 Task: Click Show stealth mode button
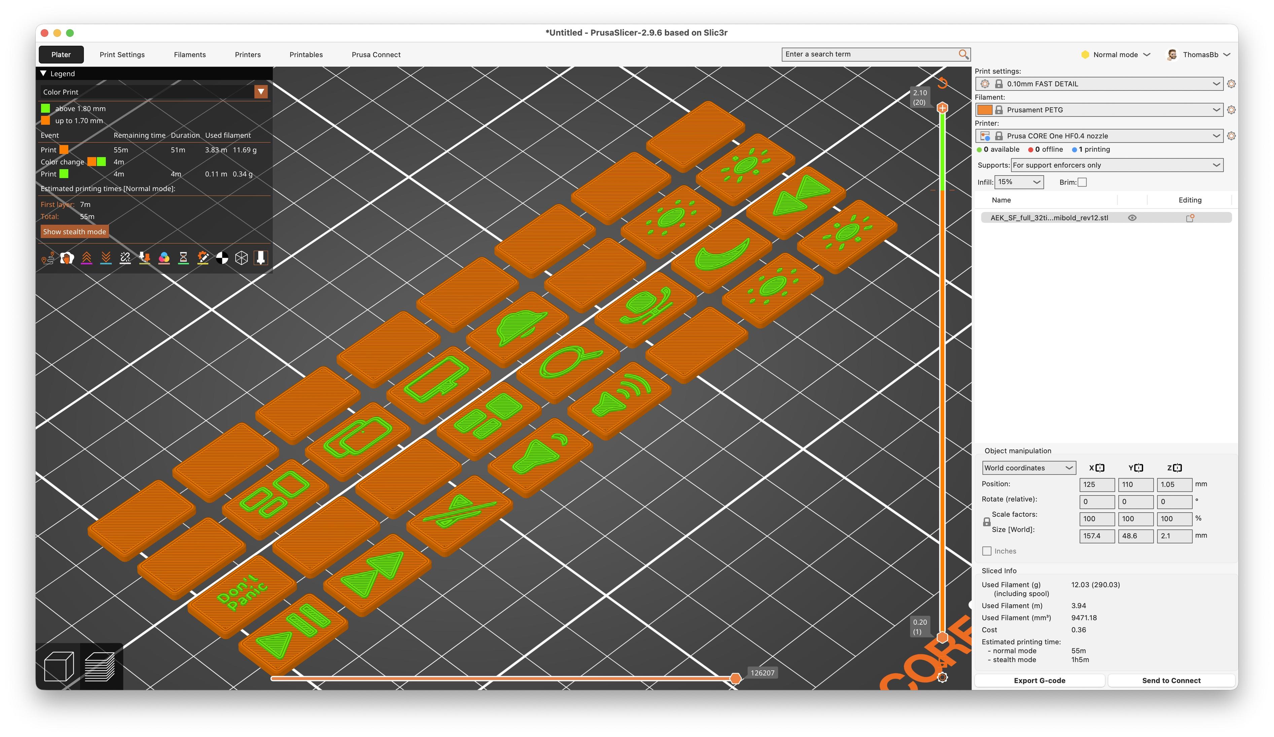coord(74,231)
